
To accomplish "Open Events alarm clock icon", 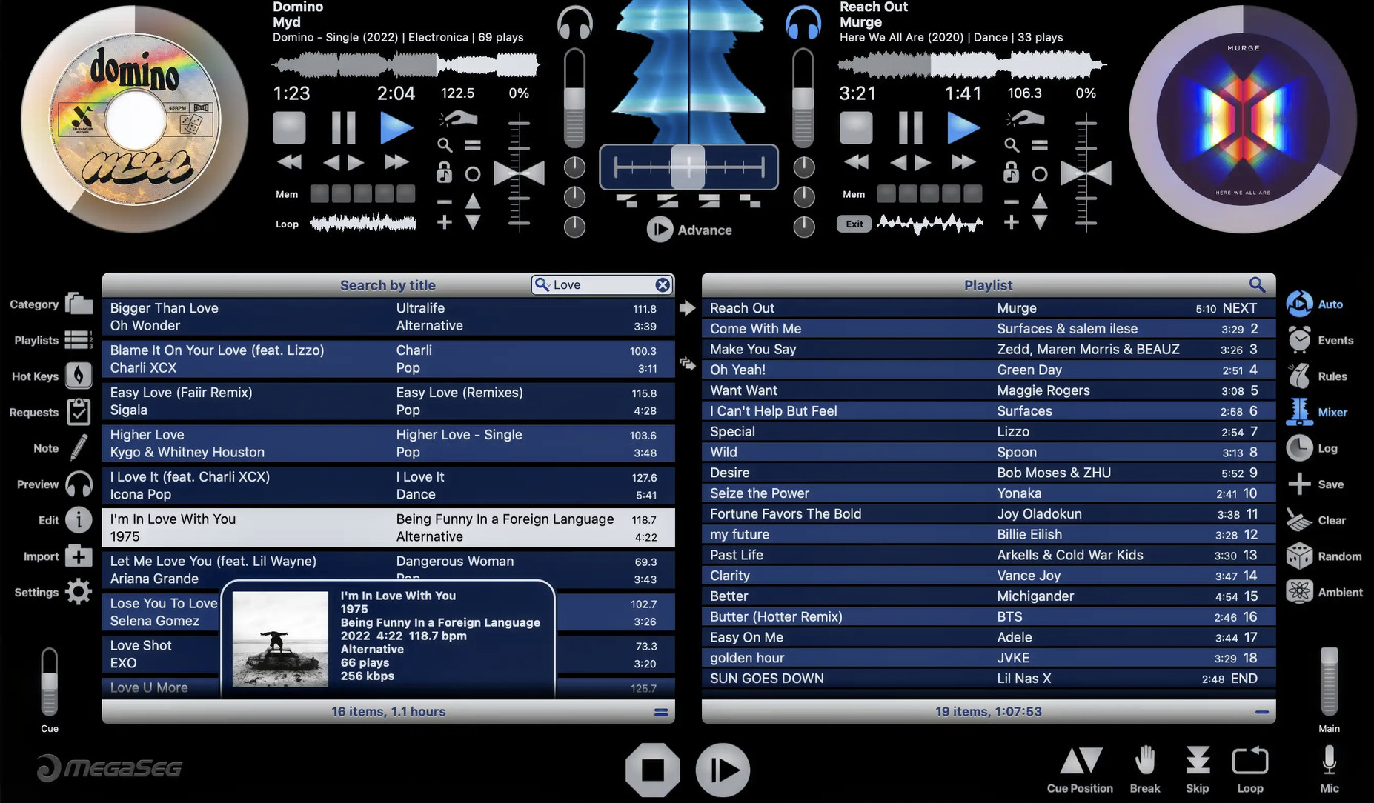I will [x=1299, y=339].
